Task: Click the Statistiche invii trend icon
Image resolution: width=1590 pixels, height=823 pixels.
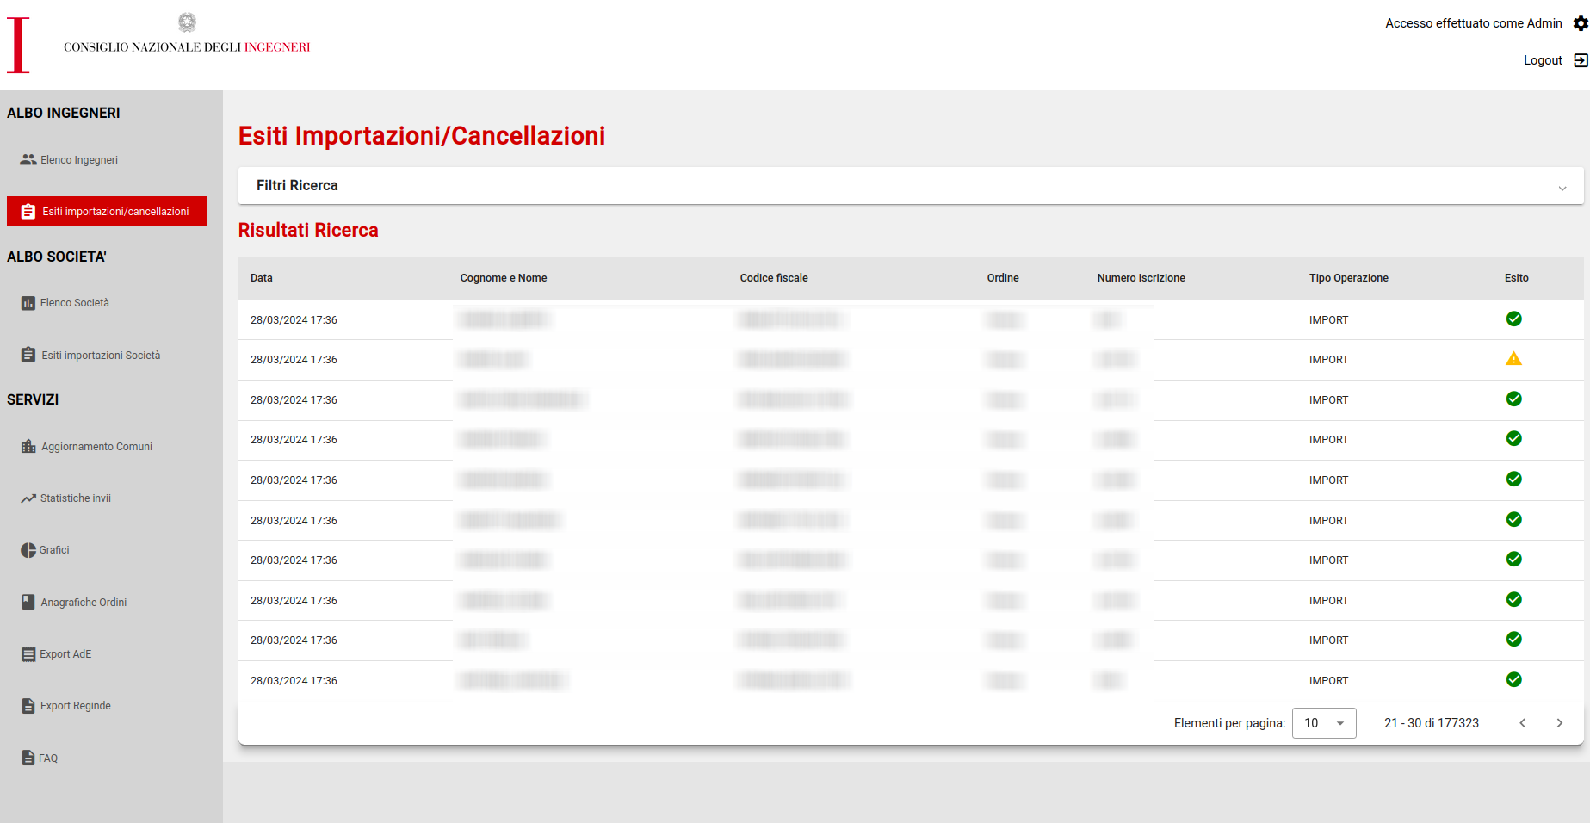Action: 28,498
